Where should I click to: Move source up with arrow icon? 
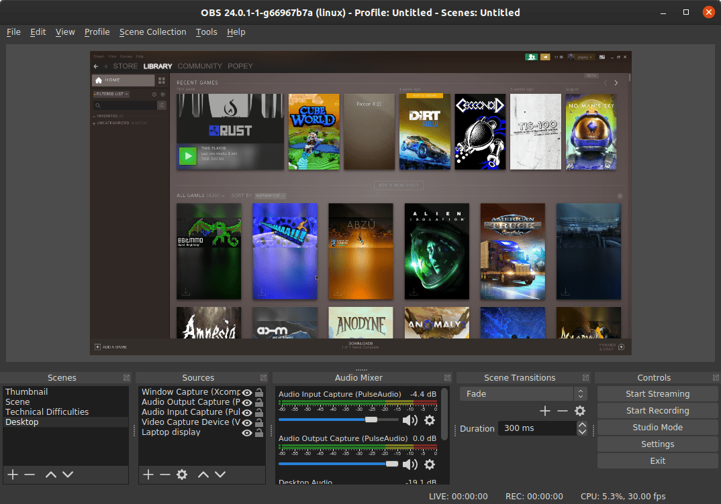tap(203, 474)
